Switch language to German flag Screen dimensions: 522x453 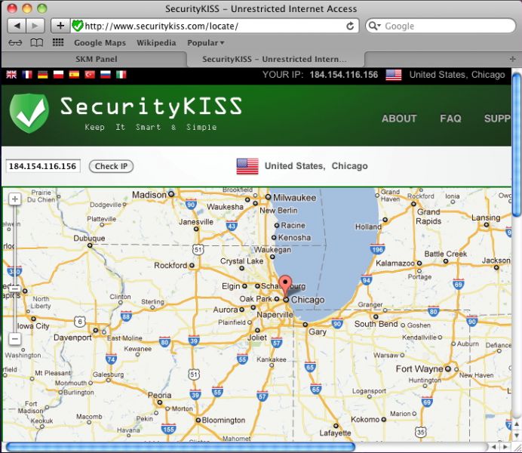tap(42, 74)
